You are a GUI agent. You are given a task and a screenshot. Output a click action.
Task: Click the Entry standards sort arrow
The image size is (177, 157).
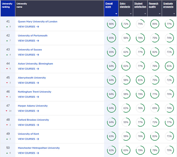(x=131, y=14)
